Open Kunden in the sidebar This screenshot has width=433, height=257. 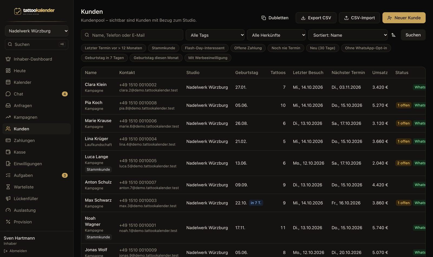[37, 129]
